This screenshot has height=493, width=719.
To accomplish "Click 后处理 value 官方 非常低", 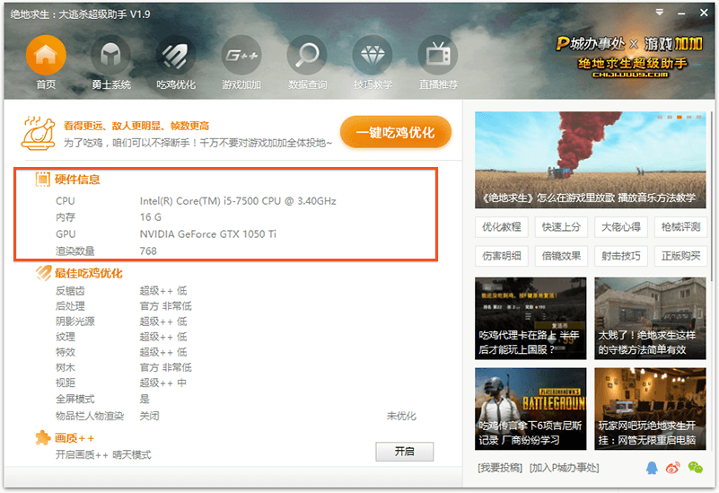I will (165, 306).
